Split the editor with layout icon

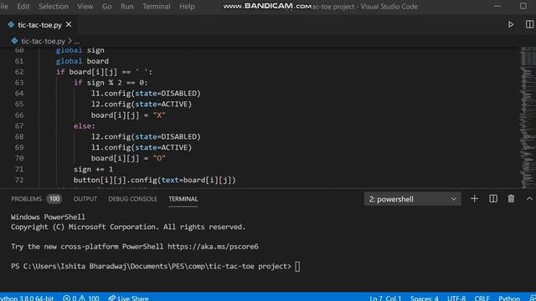coord(529,24)
